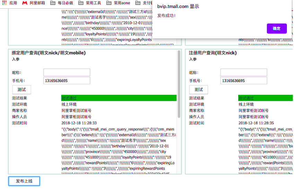The image size is (299, 191).
Task: Select green 测试通过 result in 注册用户查询
Action: point(265,98)
